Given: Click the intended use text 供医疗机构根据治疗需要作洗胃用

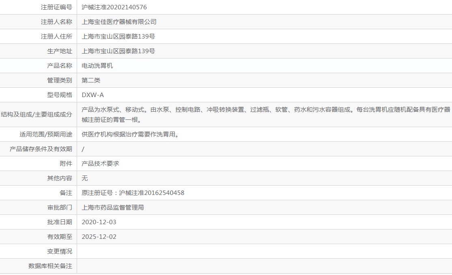Looking at the screenshot, I should pos(130,134).
